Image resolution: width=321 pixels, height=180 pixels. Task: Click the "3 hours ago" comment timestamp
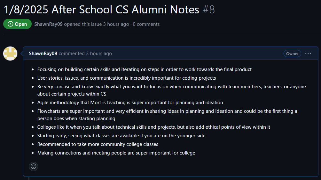coord(99,54)
